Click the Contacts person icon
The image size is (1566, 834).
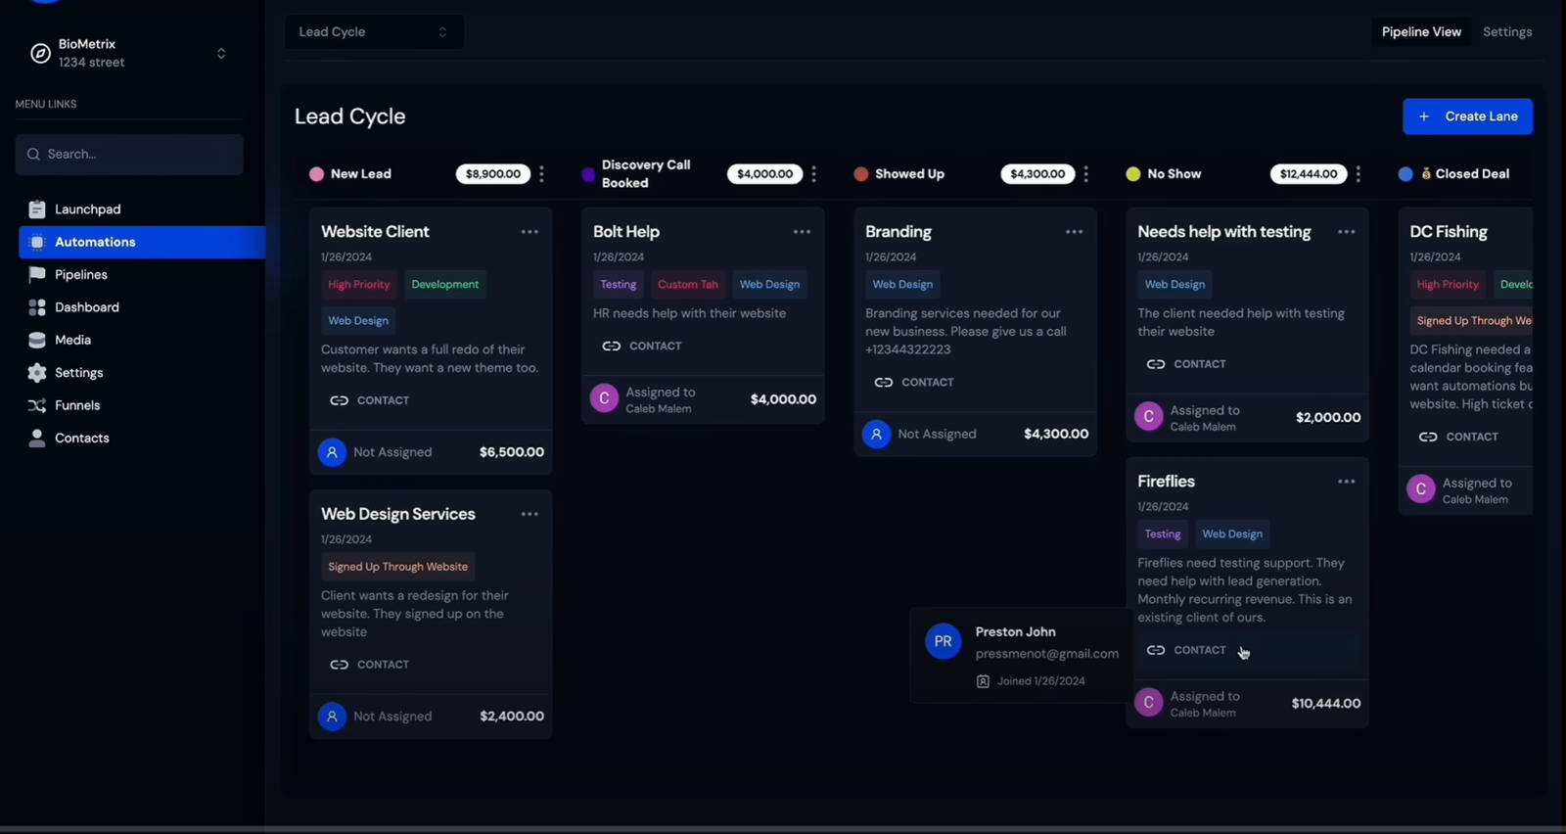tap(37, 438)
